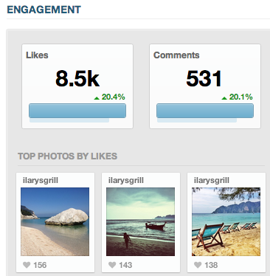Viewport: 270px width, 276px height.
Task: Open ilarysgrill link on second photo card
Action: 126,181
